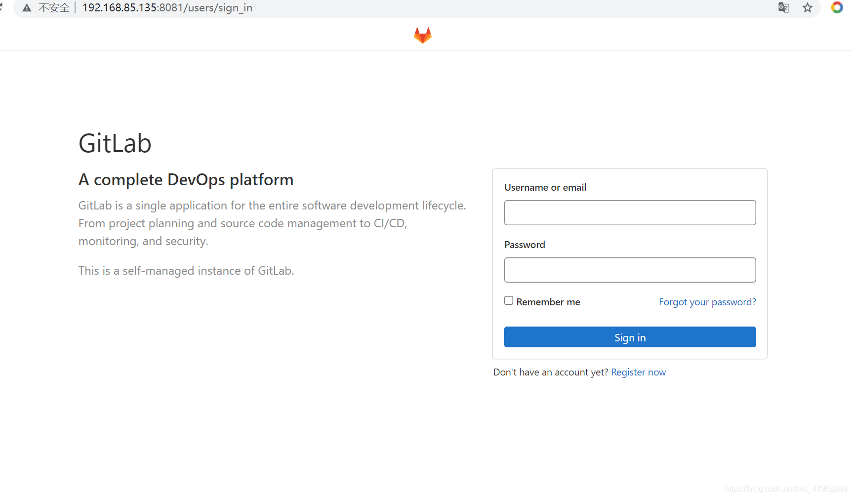This screenshot has width=852, height=498.
Task: Click the GitLab heading text
Action: click(x=115, y=143)
